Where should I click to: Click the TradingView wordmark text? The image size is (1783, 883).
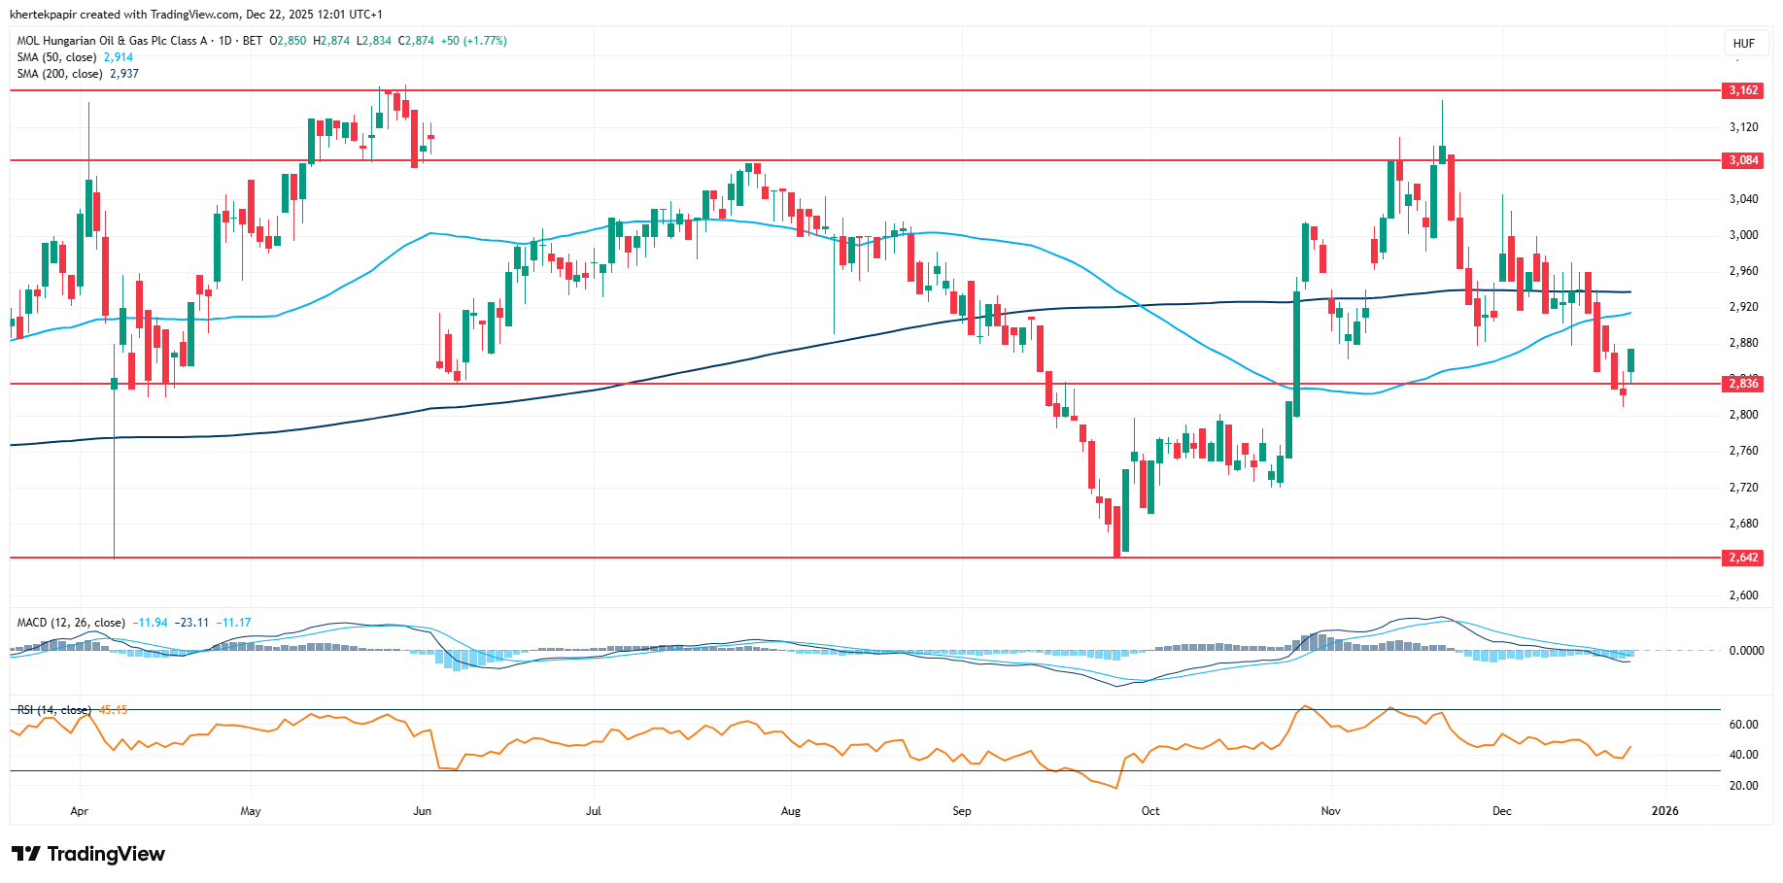pyautogui.click(x=106, y=854)
